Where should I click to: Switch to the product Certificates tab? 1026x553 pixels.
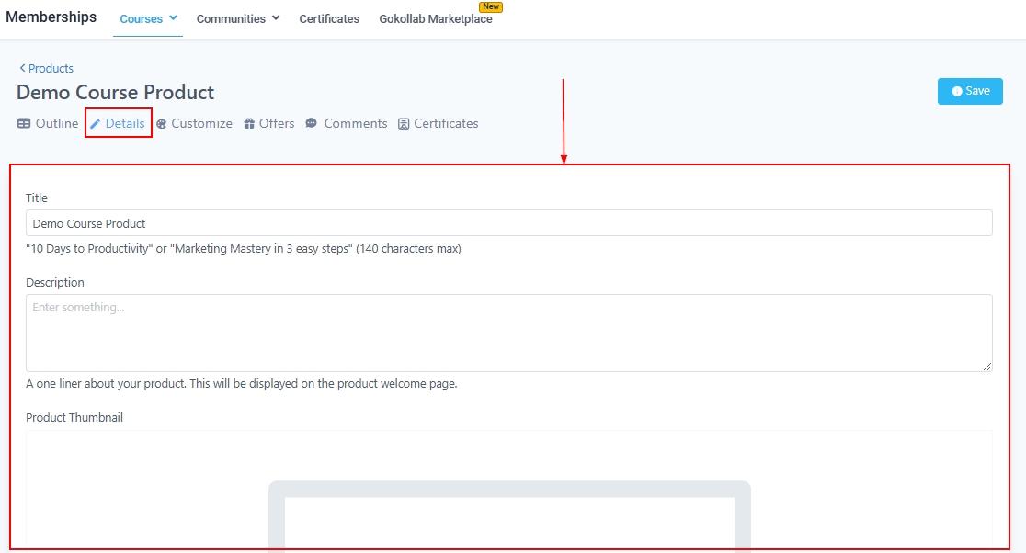pyautogui.click(x=439, y=123)
